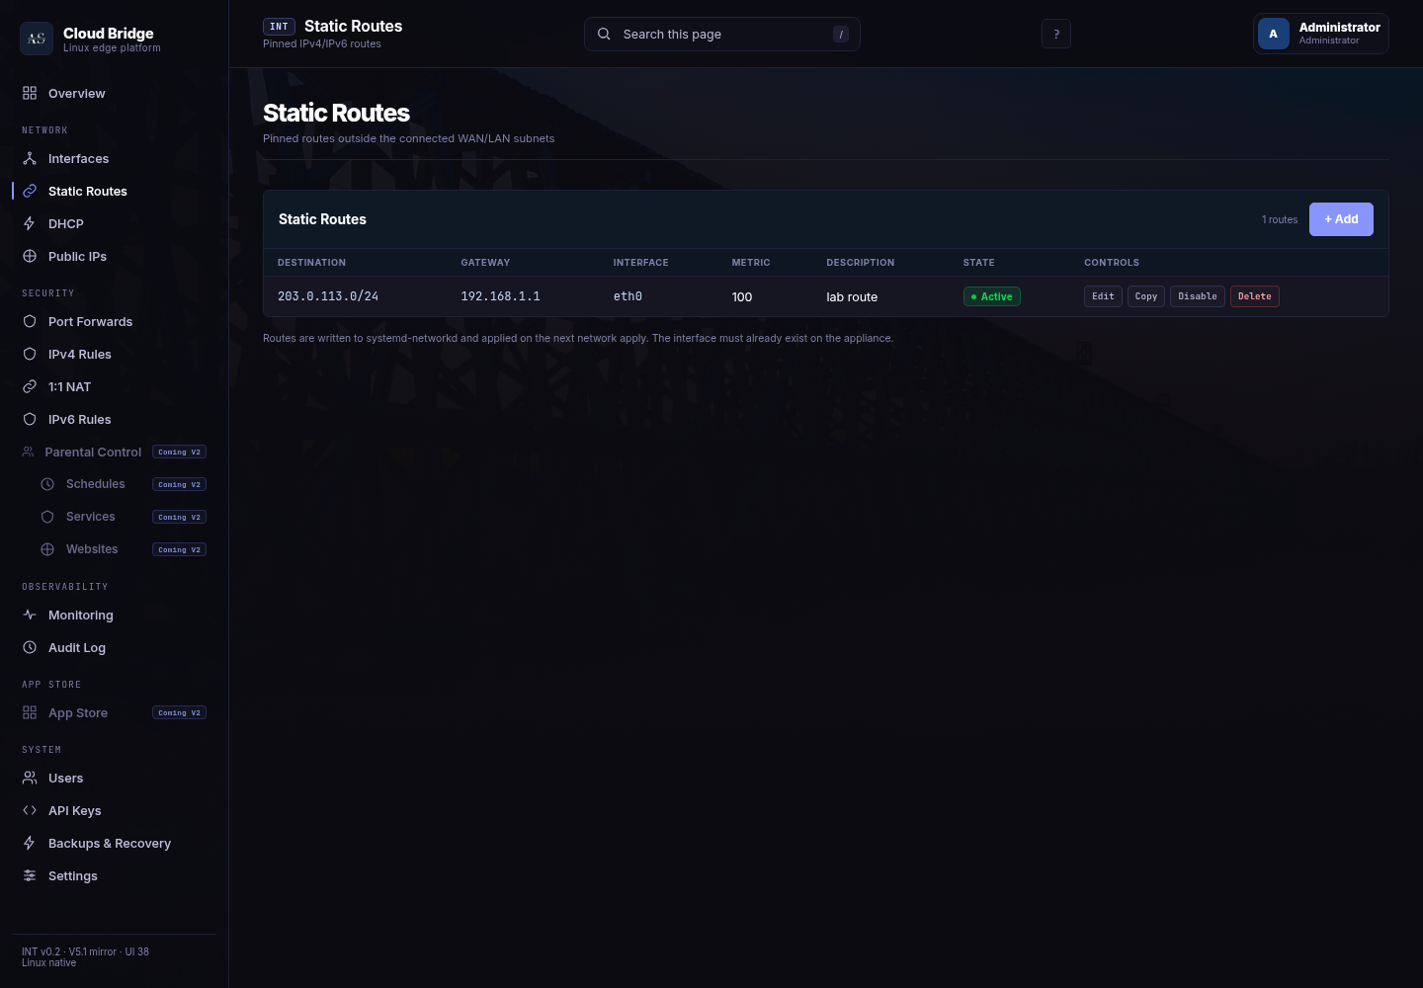Viewport: 1423px width, 988px height.
Task: Click the Audit Log clock icon
Action: click(30, 647)
